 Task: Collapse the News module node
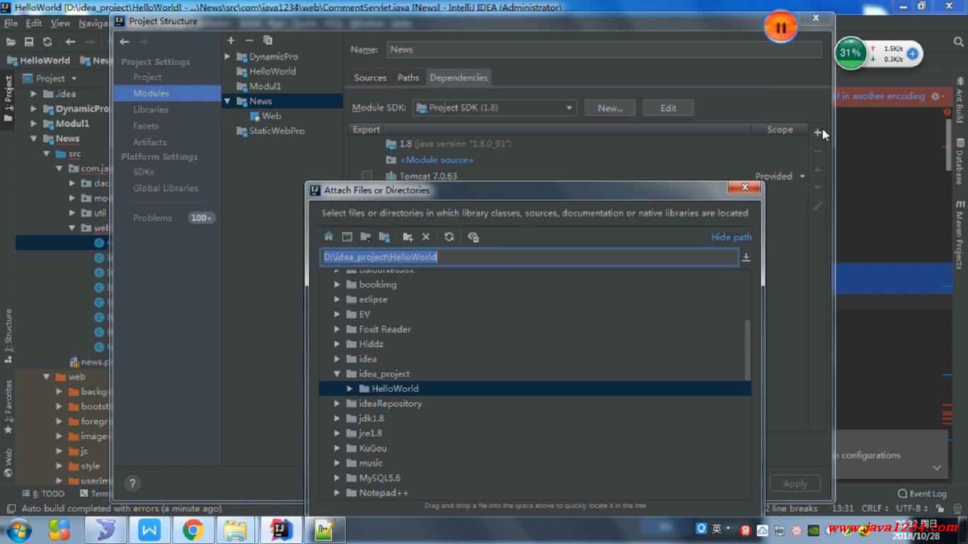(227, 101)
